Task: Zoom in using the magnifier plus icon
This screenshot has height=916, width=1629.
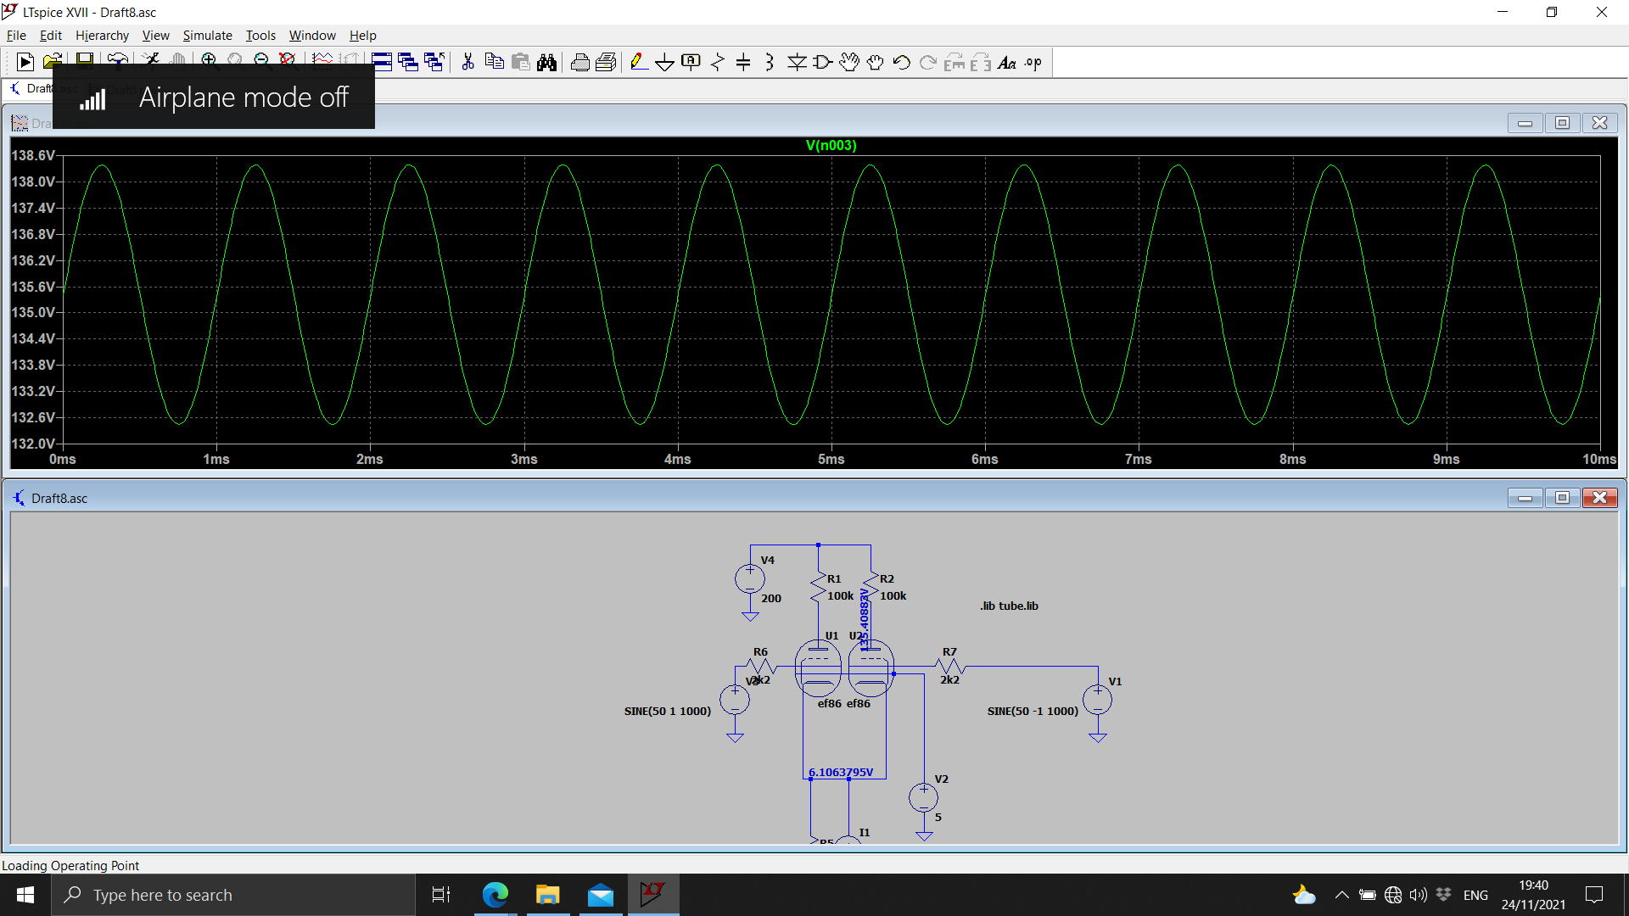Action: [209, 59]
